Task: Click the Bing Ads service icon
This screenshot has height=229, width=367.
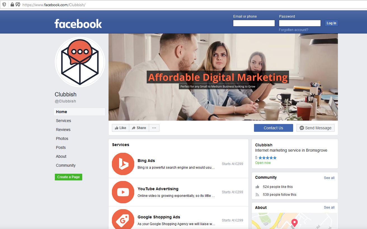Action: [x=123, y=164]
